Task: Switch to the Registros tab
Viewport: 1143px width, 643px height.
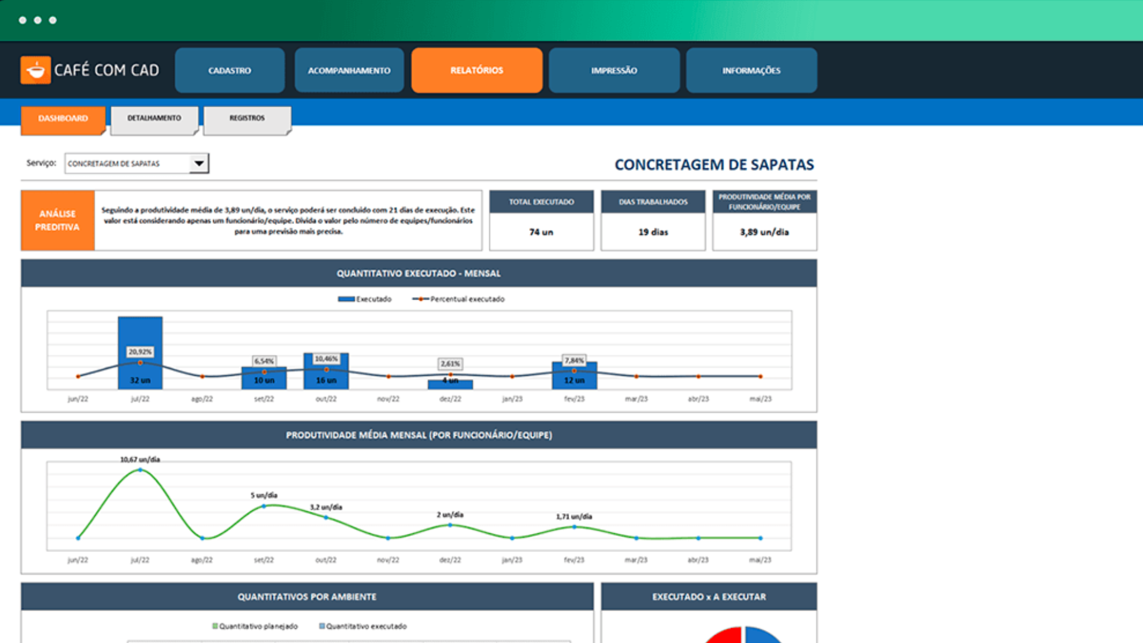Action: [247, 119]
